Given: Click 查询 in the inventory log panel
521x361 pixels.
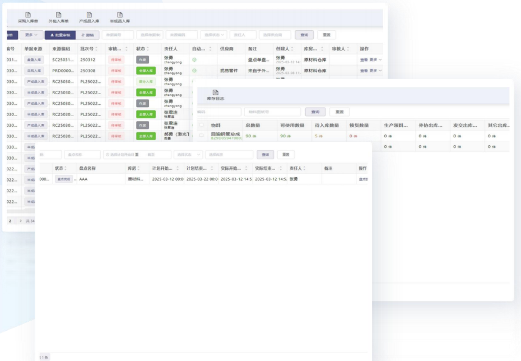Looking at the screenshot, I should (x=315, y=112).
